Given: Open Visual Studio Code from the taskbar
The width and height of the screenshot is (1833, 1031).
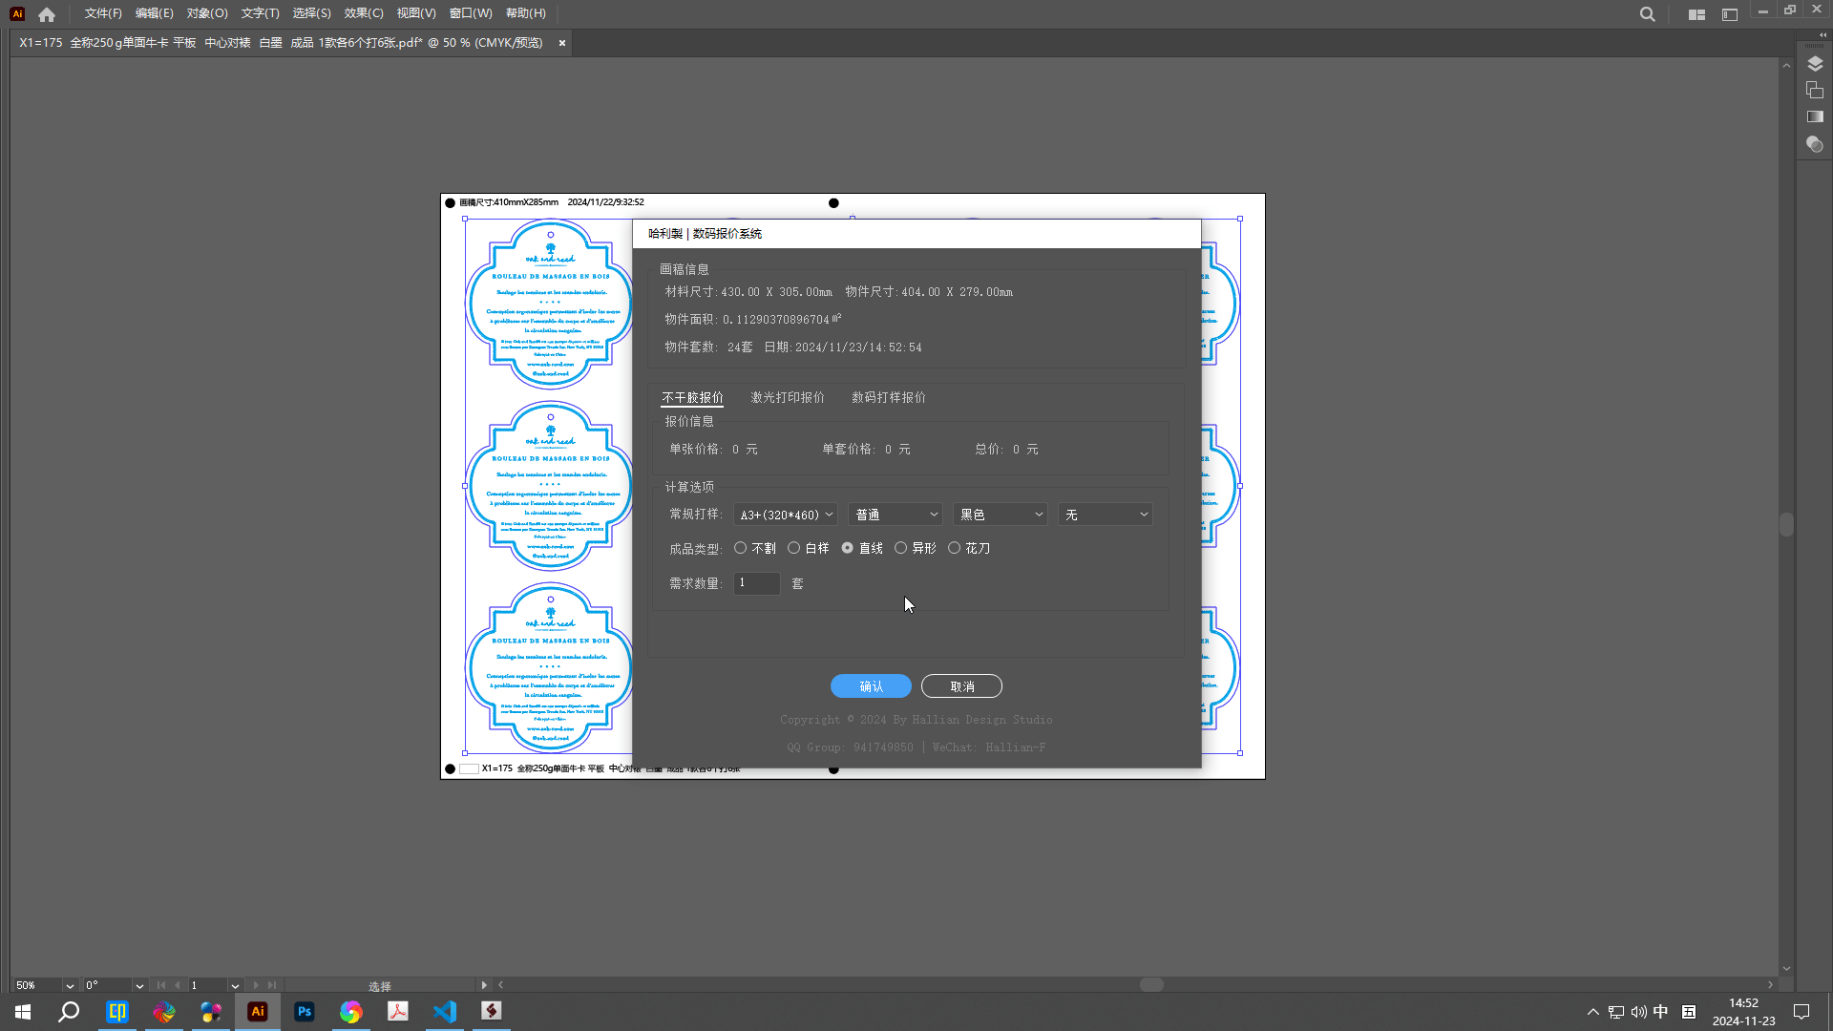Looking at the screenshot, I should coord(445,1012).
